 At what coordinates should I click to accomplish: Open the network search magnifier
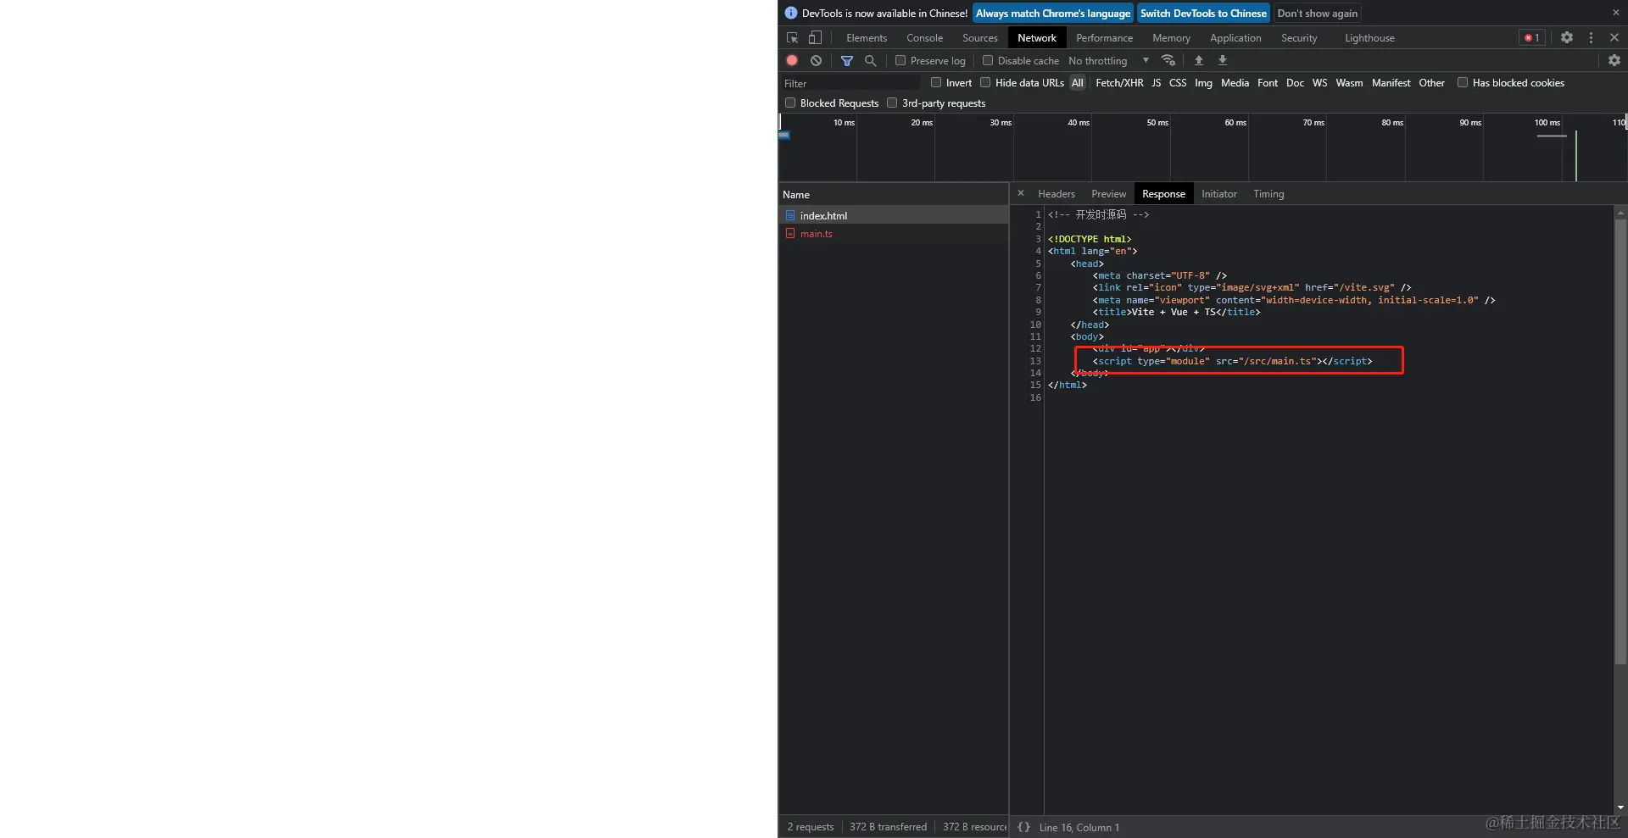(x=870, y=61)
